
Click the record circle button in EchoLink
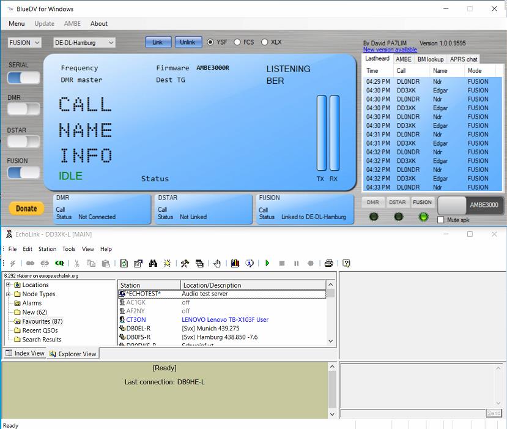pos(311,263)
